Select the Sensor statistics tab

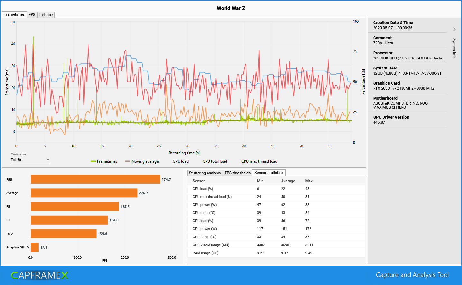(x=269, y=173)
